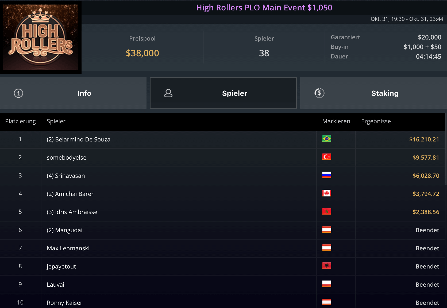
Task: Click player name Max Lehmanski
Action: point(68,248)
